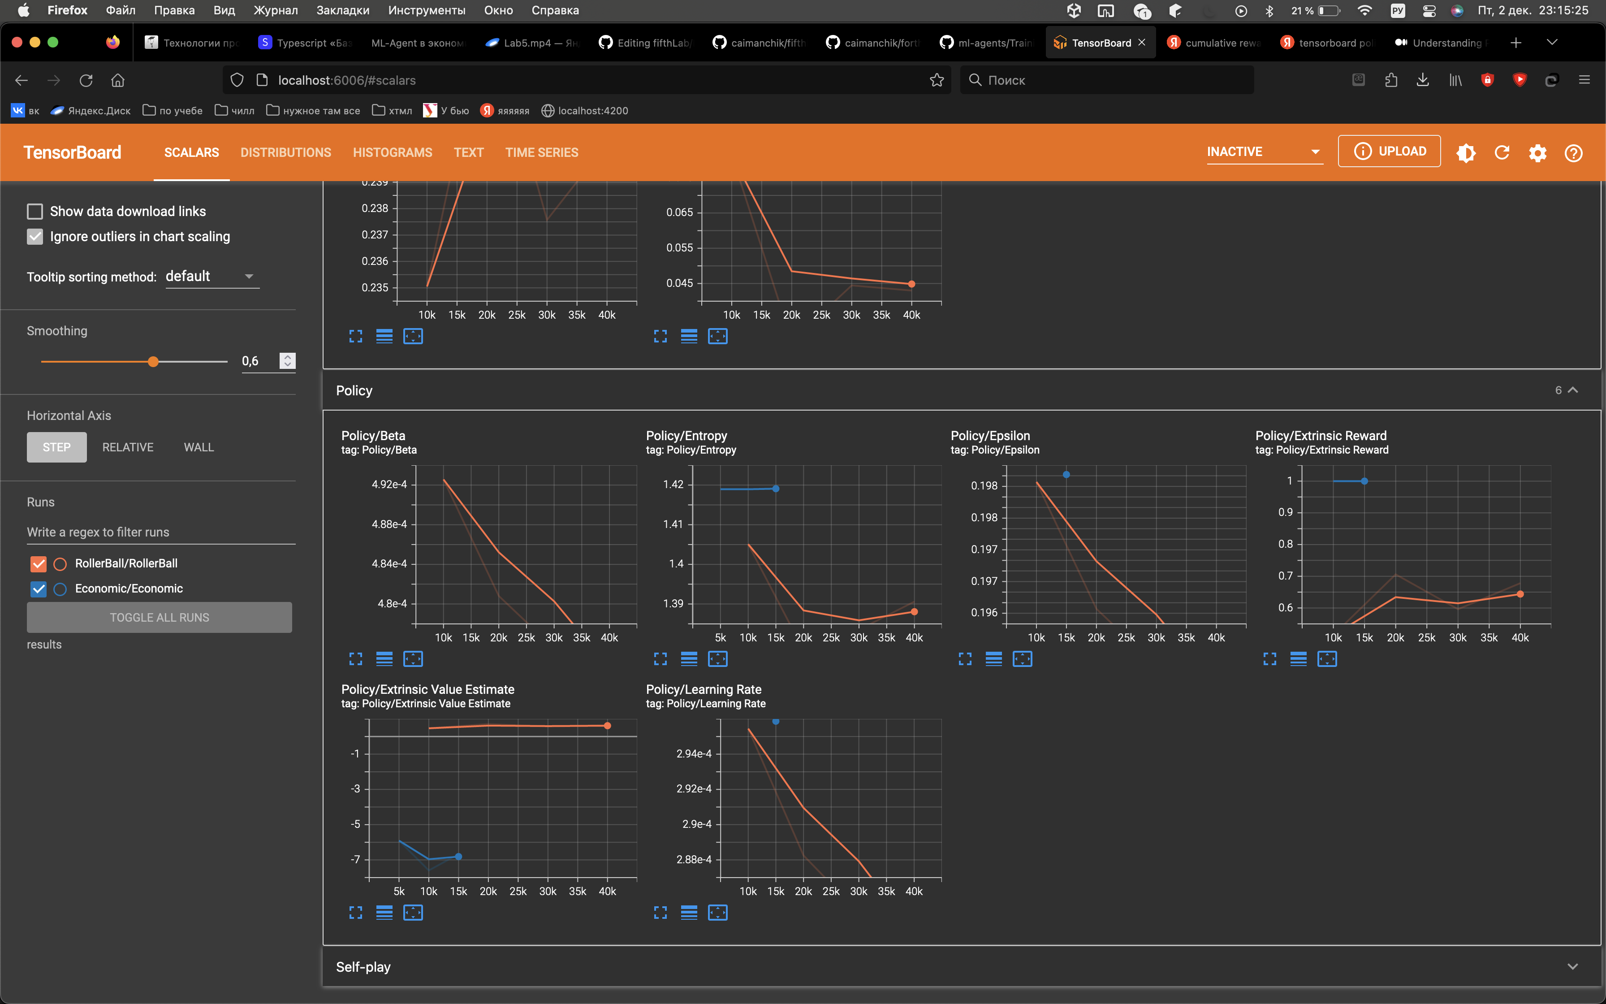Toggle y-axis log scale on Policy/Entropy chart
Screen dimensions: 1606x1004
tap(689, 659)
